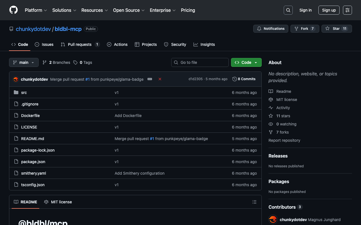
Task: Click the GitHub logo icon
Action: [x=14, y=10]
